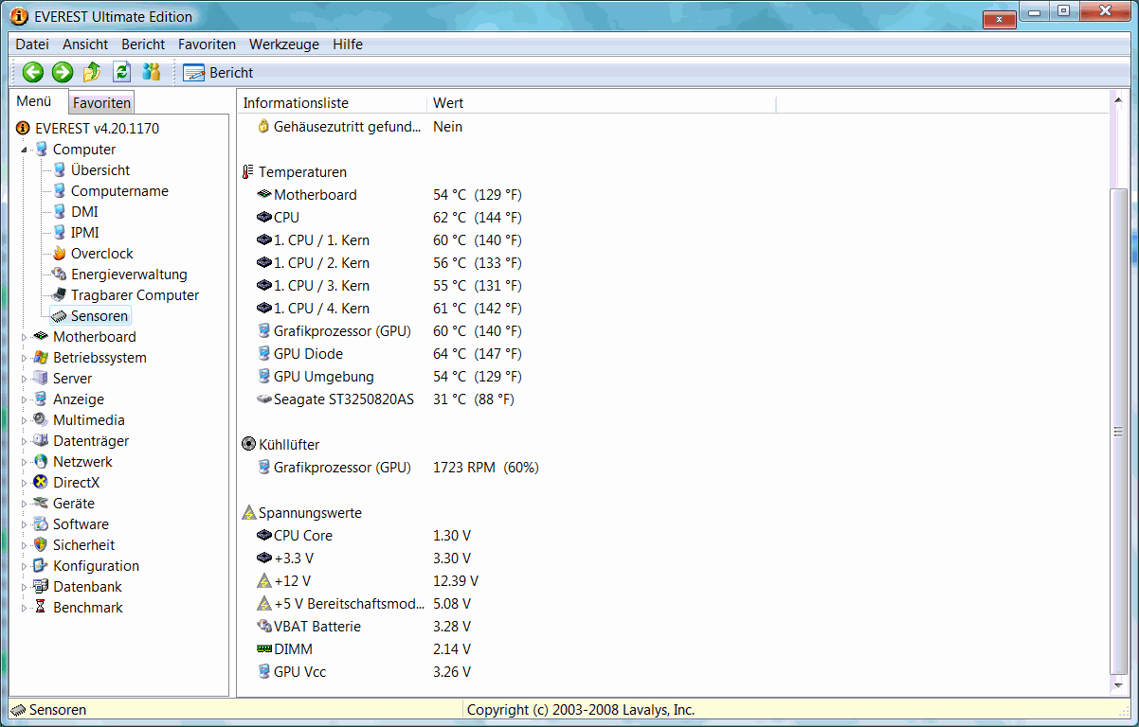Click the Temperaturen thermometer icon
This screenshot has width=1139, height=727.
tap(249, 172)
